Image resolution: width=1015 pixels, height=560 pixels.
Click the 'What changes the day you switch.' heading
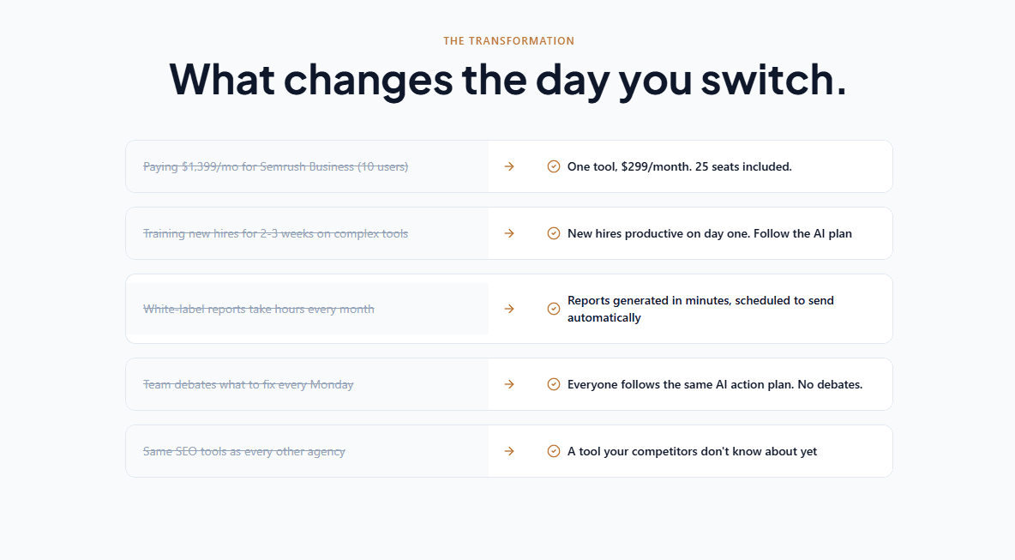(x=507, y=80)
